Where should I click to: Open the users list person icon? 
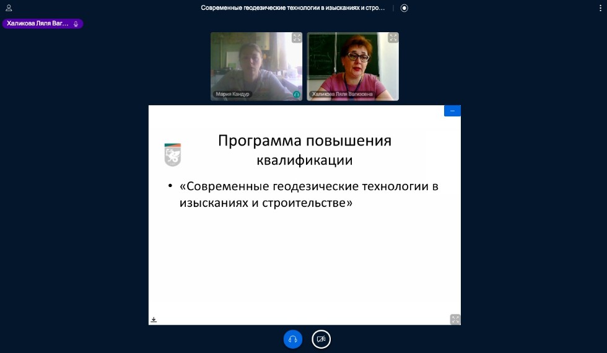coord(9,7)
